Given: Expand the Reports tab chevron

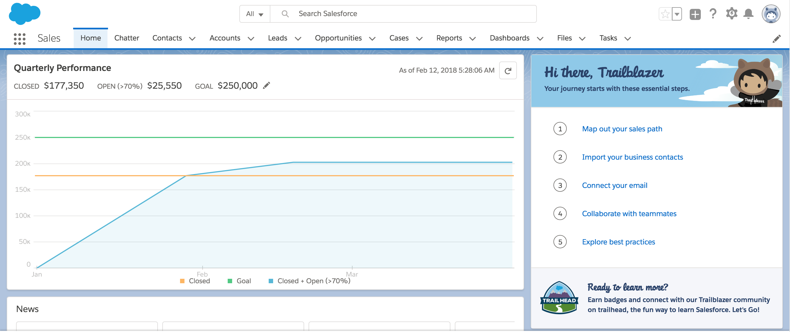Looking at the screenshot, I should (x=473, y=39).
